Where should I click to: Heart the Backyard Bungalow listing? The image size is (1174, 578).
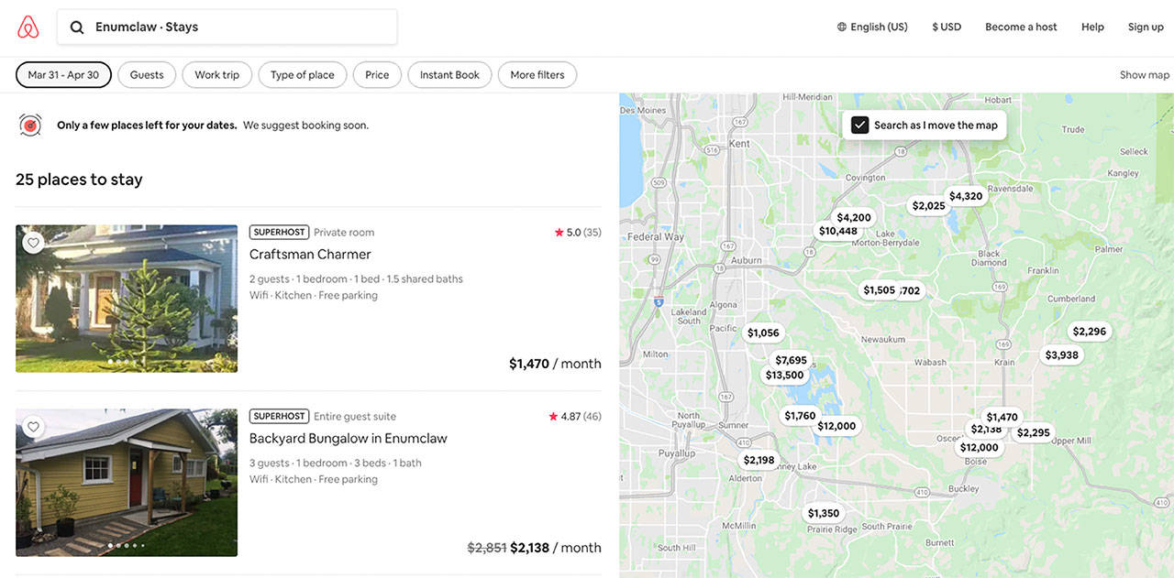(33, 427)
